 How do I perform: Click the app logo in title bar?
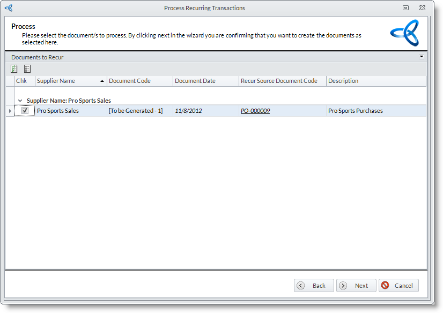pos(9,8)
